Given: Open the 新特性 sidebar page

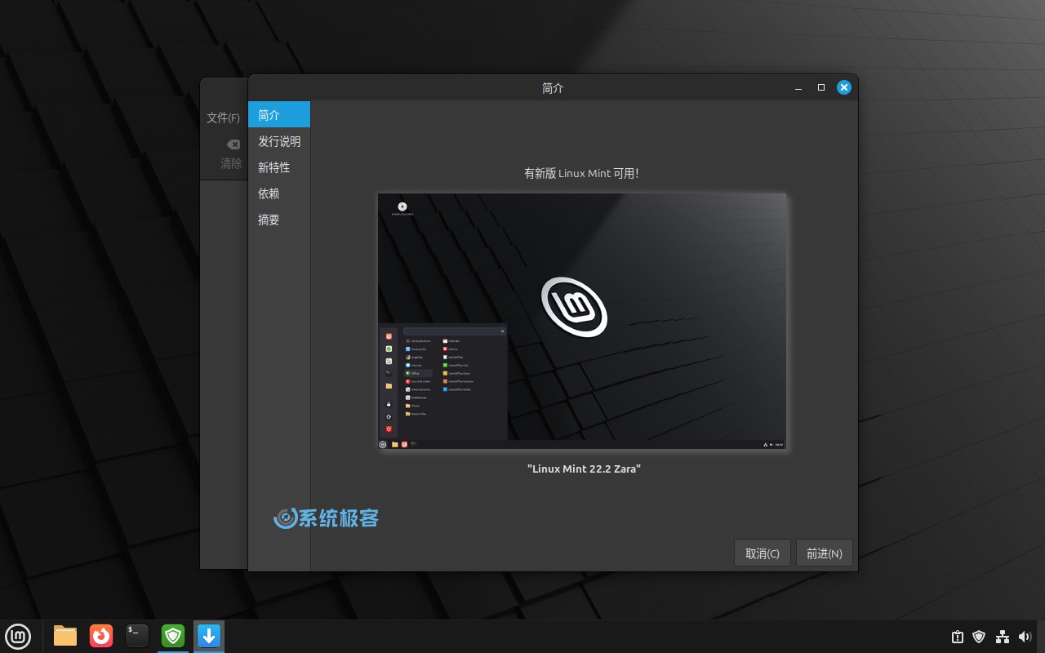Looking at the screenshot, I should 279,167.
